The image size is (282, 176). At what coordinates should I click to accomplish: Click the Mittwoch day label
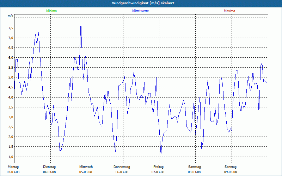(86, 167)
